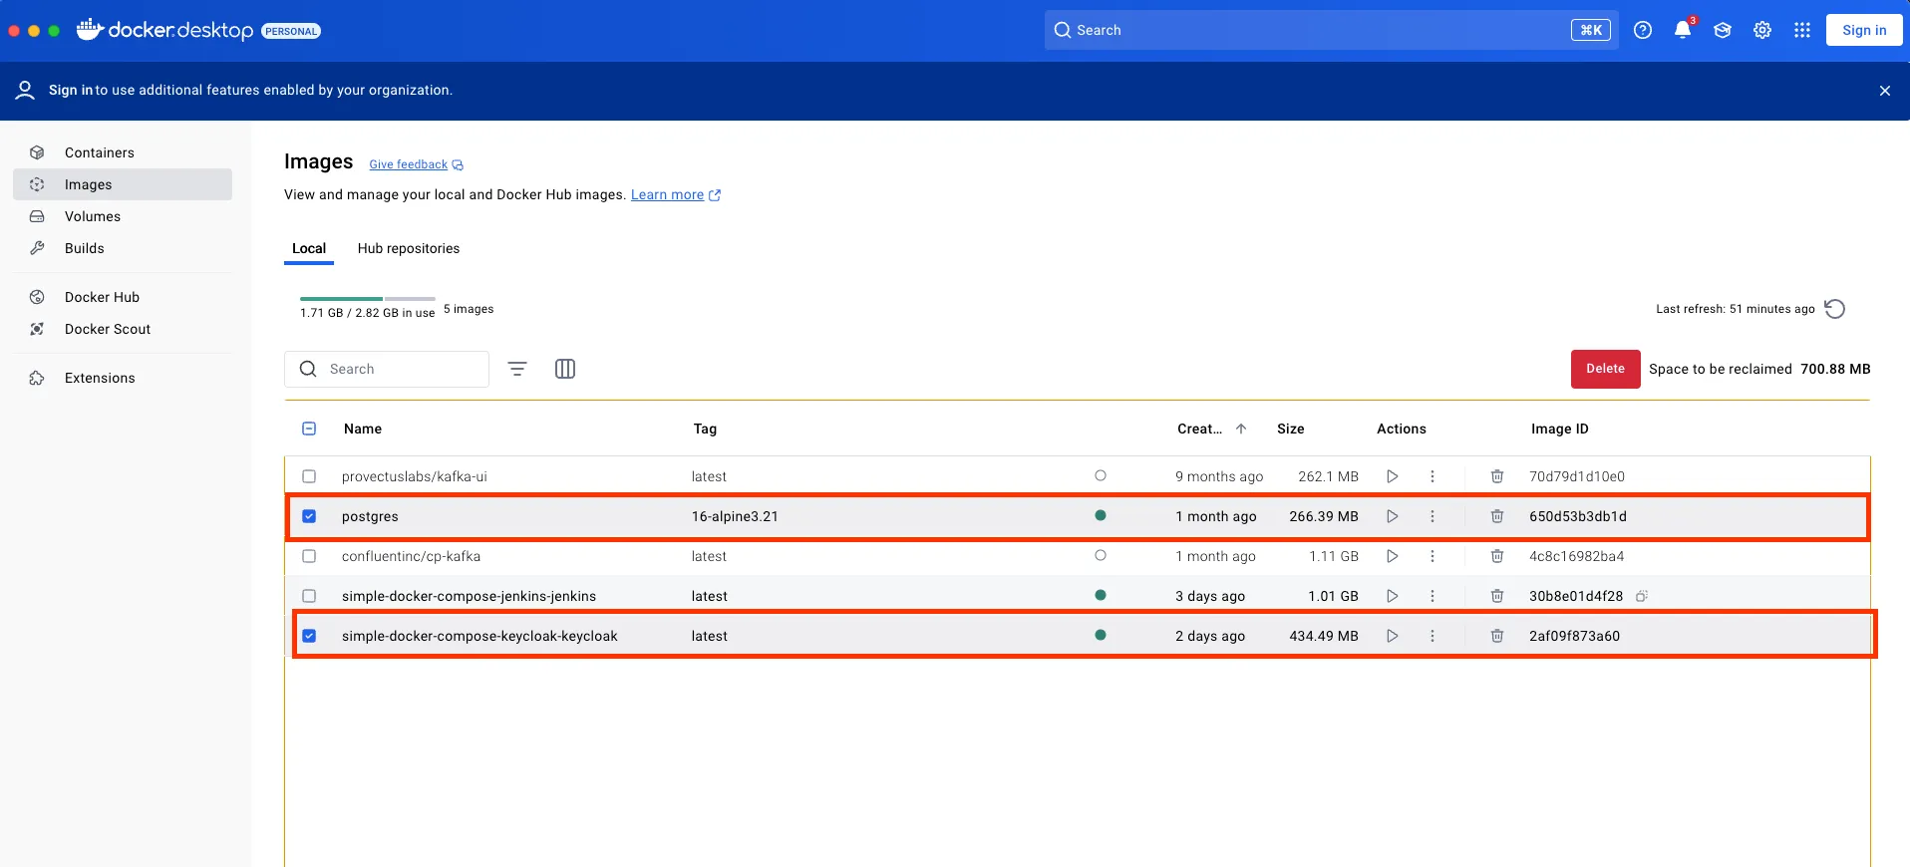This screenshot has width=1910, height=867.
Task: Open the apps grid icon
Action: (1802, 30)
